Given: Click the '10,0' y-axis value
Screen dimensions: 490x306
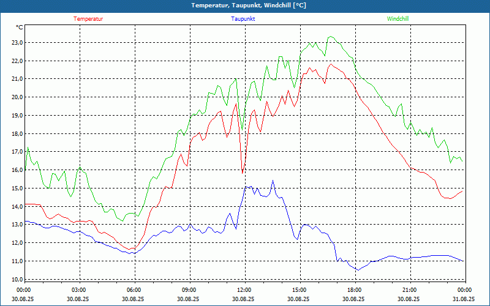Looking at the screenshot, I should coord(17,279).
